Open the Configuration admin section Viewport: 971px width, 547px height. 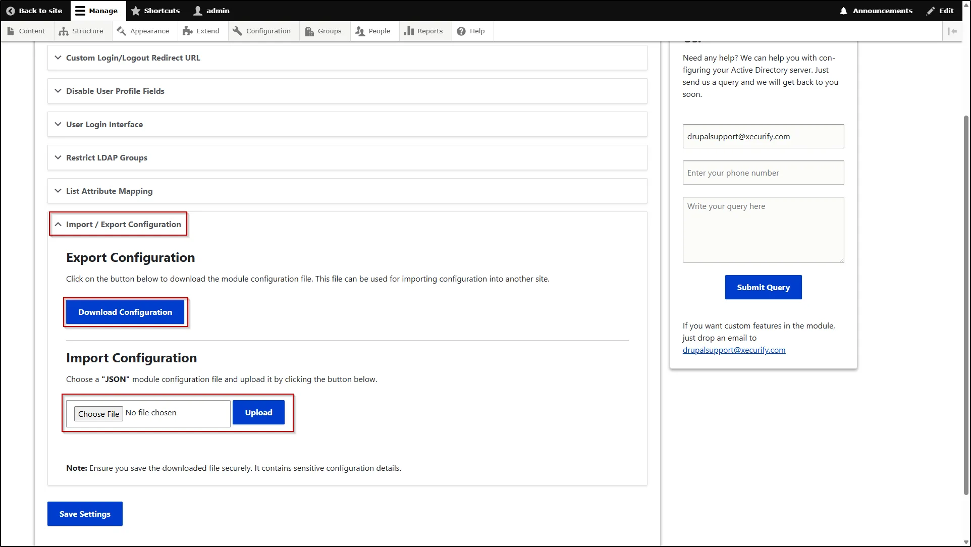(x=262, y=31)
